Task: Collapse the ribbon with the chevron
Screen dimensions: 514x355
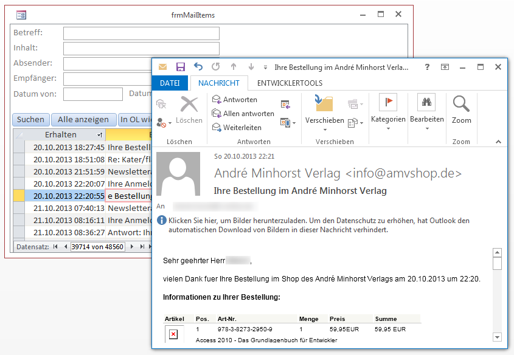Action: coord(498,142)
